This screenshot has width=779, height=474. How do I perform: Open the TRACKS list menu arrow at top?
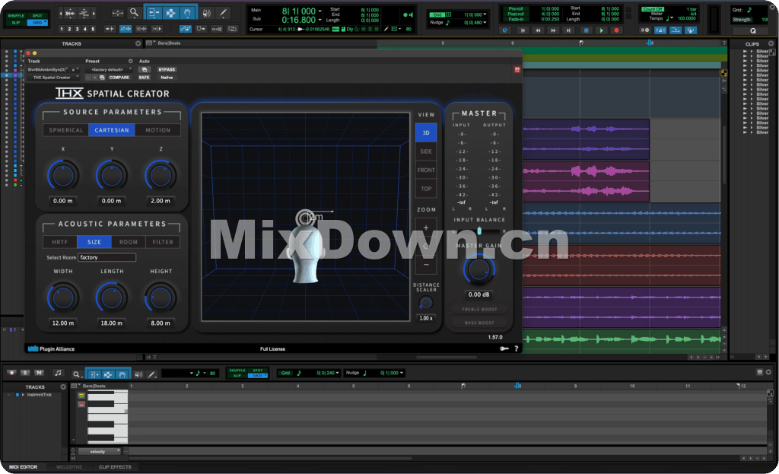point(138,43)
